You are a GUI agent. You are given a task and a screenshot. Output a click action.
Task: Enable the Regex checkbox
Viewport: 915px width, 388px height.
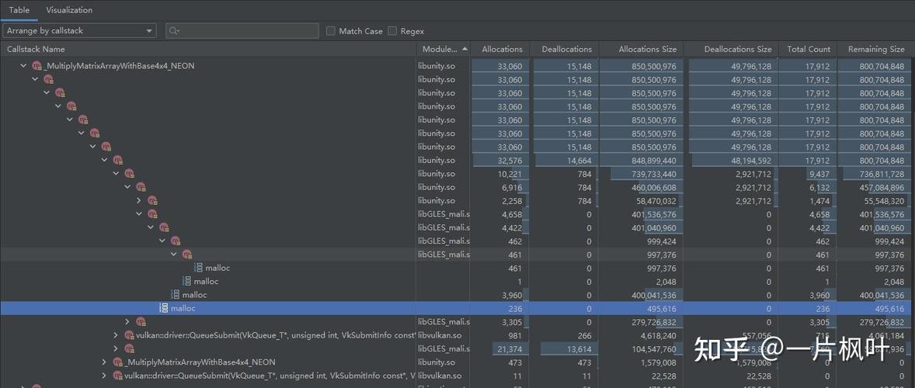coord(392,31)
